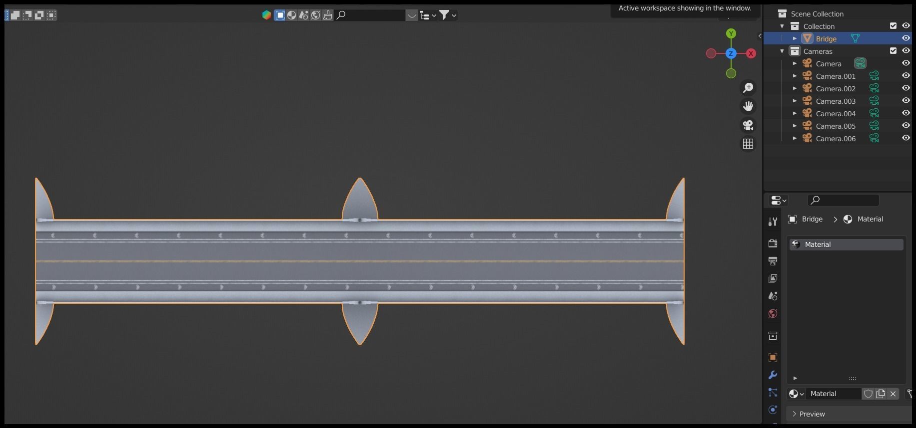The width and height of the screenshot is (916, 428).
Task: Collapse the Collection tree node
Action: [x=782, y=26]
